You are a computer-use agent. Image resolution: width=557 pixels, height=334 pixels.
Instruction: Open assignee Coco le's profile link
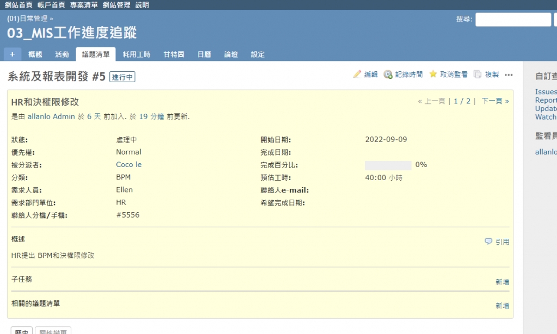[128, 164]
